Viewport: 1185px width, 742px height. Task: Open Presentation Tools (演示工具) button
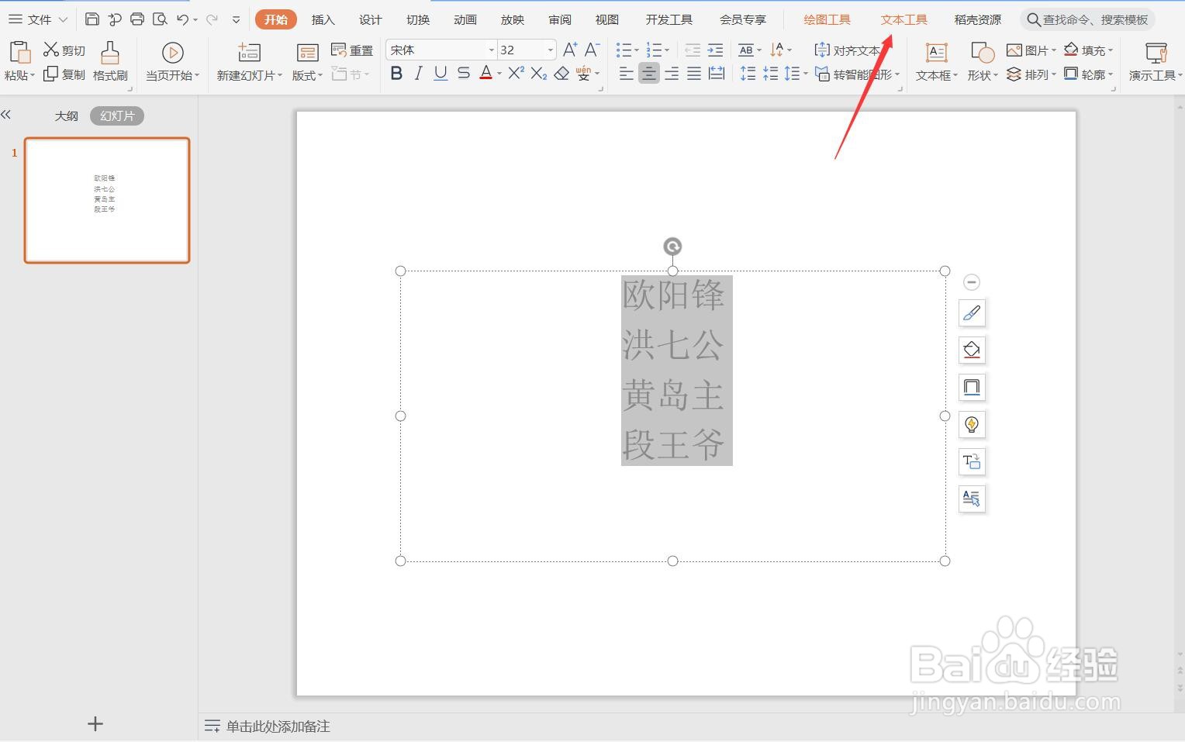(1156, 61)
